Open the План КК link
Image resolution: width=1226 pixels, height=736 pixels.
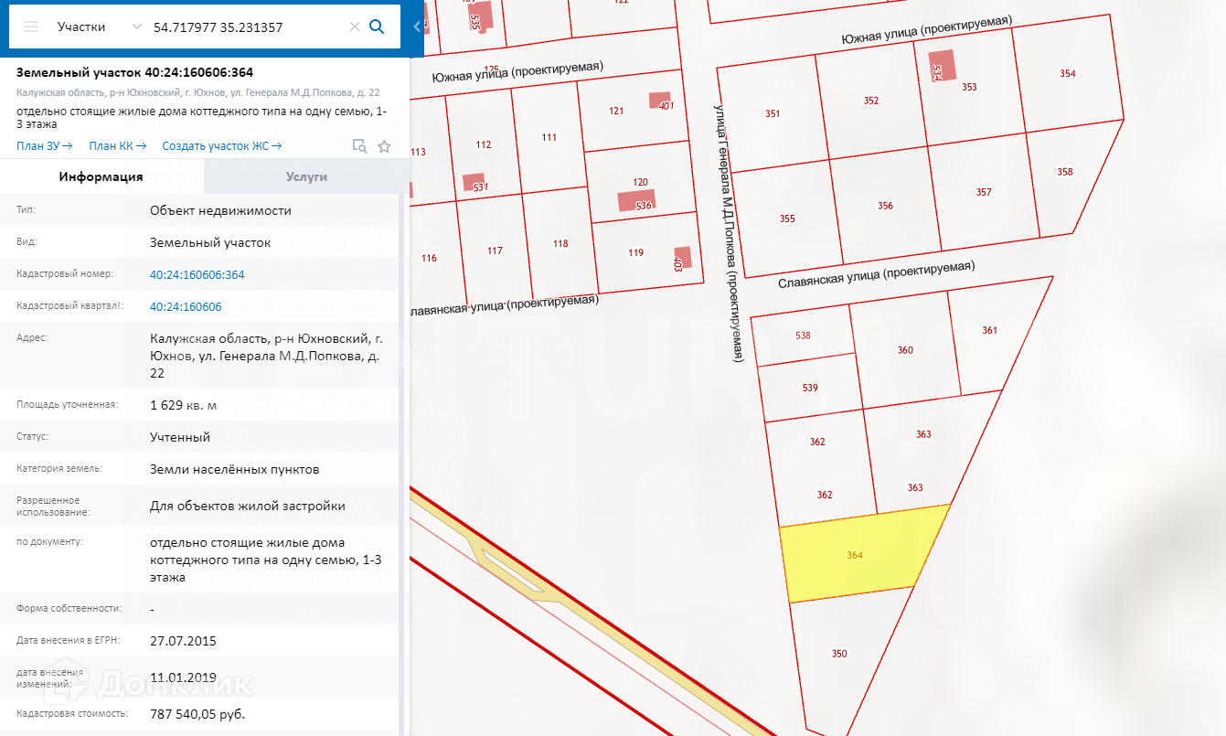coord(117,146)
